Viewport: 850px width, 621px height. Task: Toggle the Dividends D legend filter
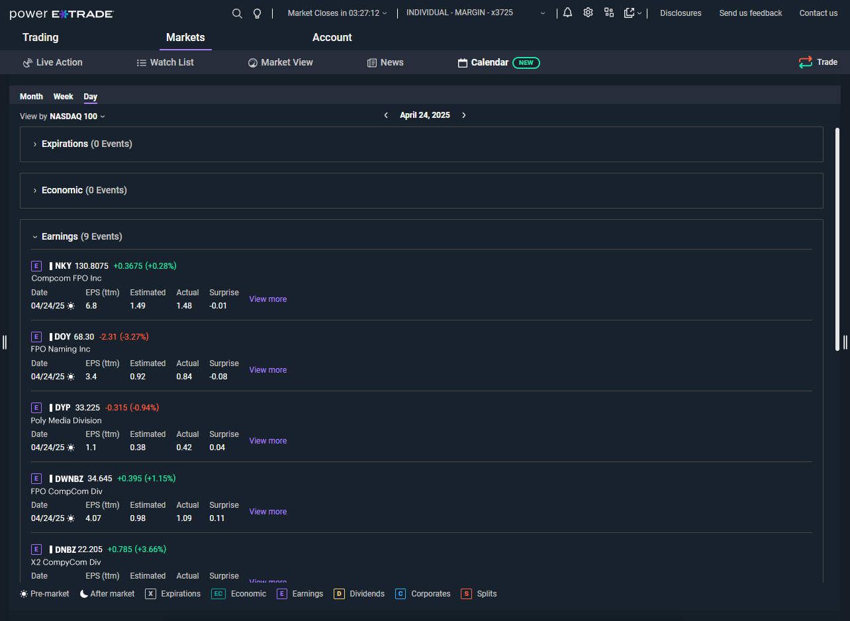(x=339, y=594)
